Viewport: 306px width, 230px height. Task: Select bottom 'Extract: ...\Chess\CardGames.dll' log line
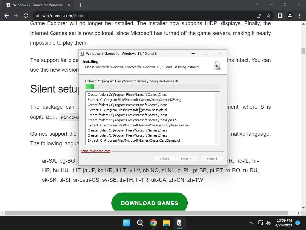pos(134,140)
